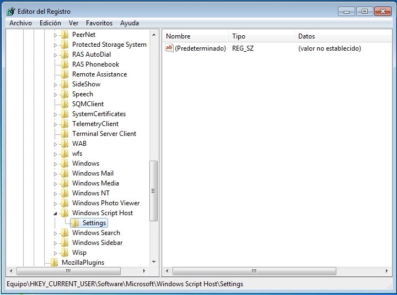
Task: Expand the SystemCertificates key
Action: click(x=55, y=114)
